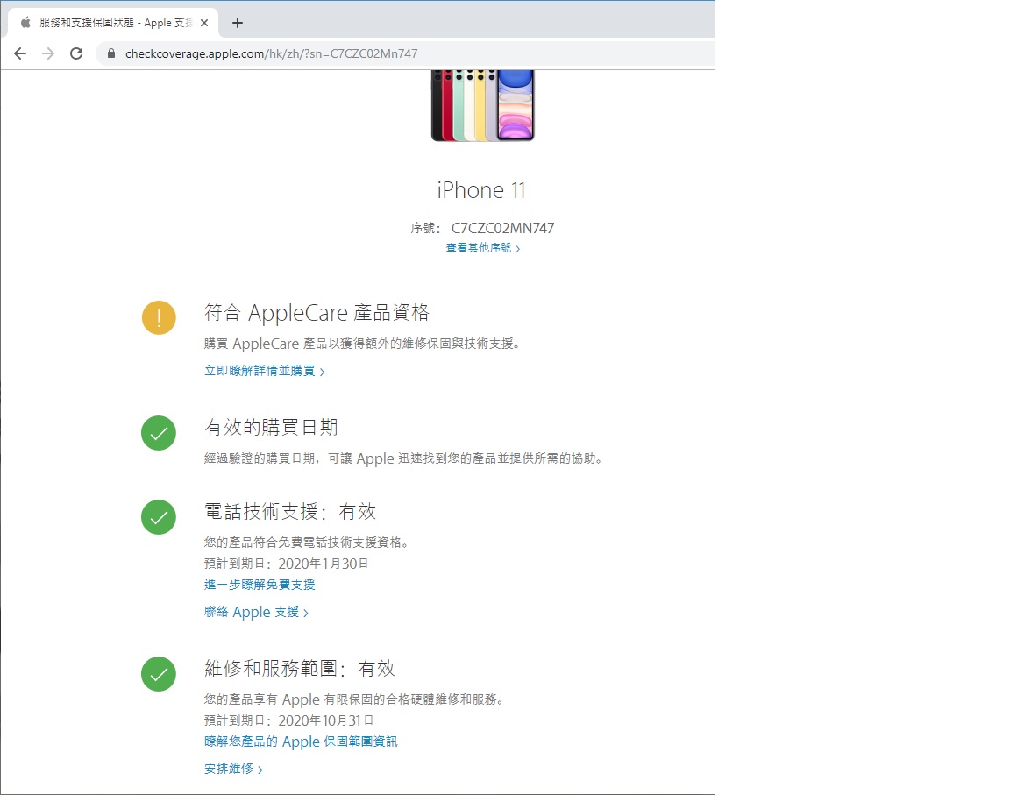Click the browser forward arrow
This screenshot has height=795, width=1010.
click(48, 53)
